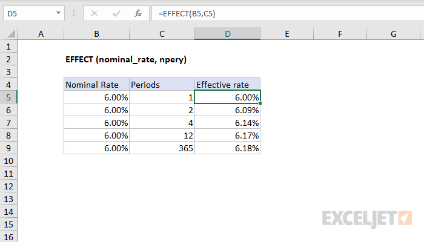Click the 'Nominal Rate' header cell

click(x=96, y=85)
